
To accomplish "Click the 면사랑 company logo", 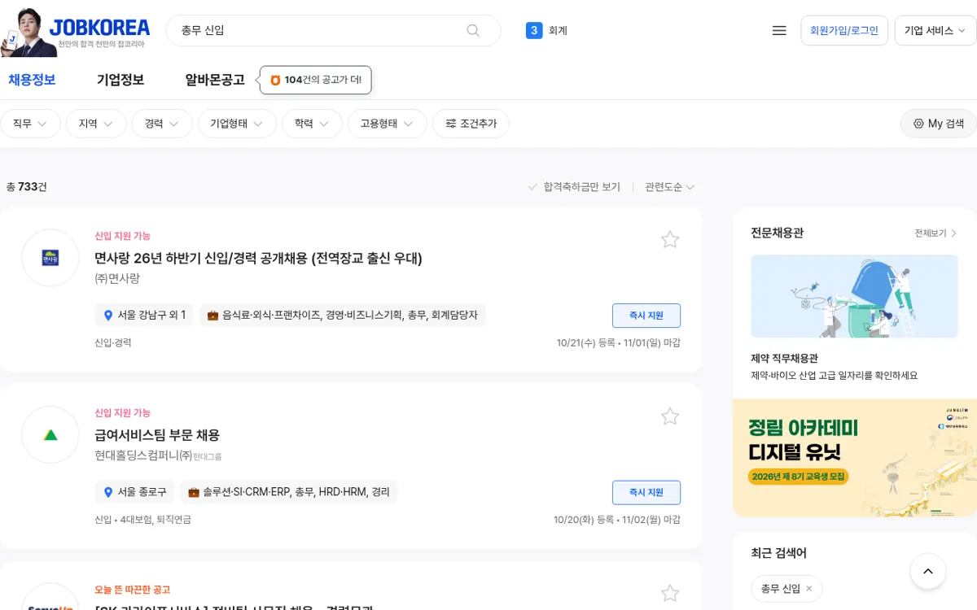I will coord(50,258).
